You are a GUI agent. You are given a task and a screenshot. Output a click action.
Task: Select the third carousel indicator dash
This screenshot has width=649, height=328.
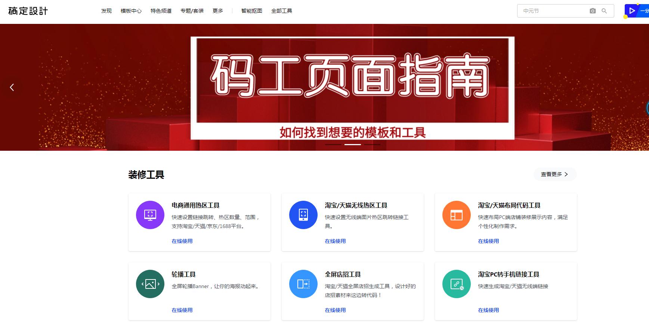[x=372, y=144]
